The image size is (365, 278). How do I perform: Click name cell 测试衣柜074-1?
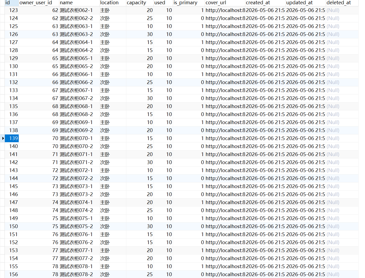(79, 202)
